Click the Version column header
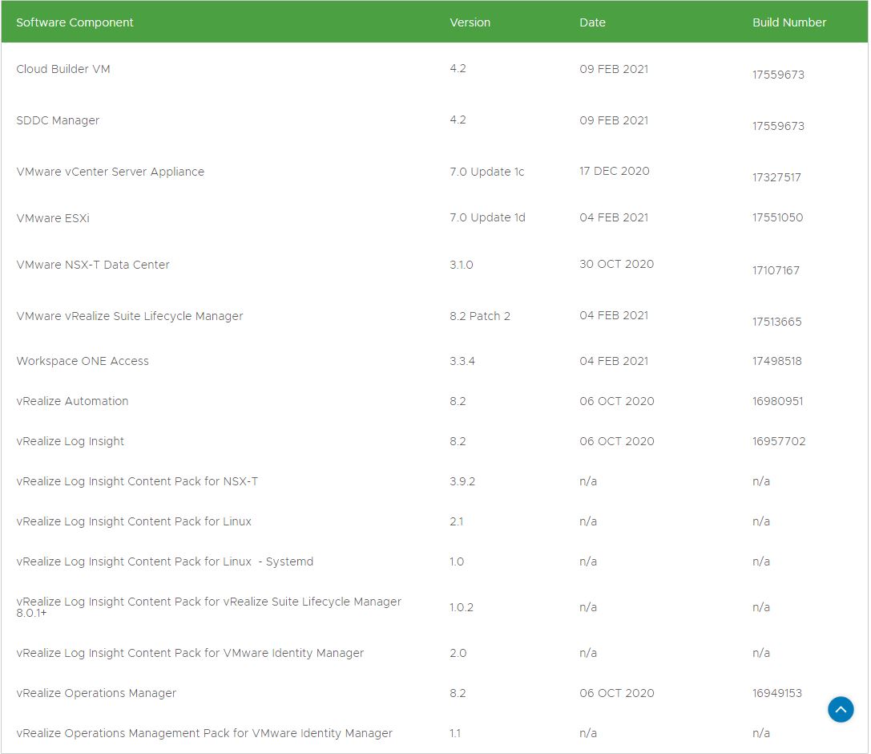 click(470, 22)
